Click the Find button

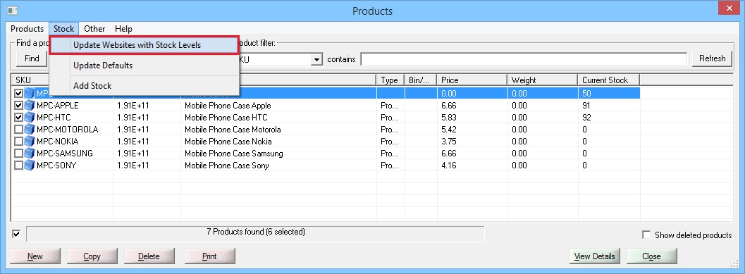click(32, 58)
